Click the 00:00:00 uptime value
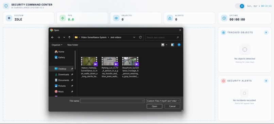The width and height of the screenshot is (274, 124). (x=237, y=20)
